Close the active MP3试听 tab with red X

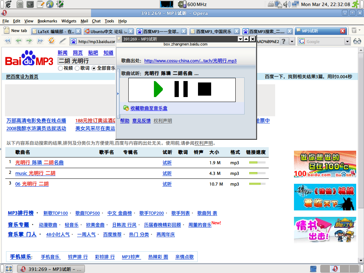(x=343, y=31)
